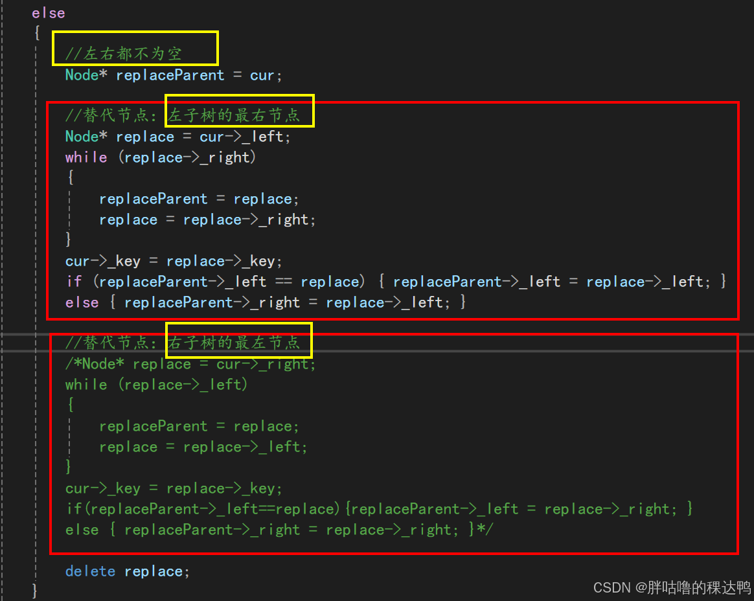Click line 'delete replace;'

(128, 571)
